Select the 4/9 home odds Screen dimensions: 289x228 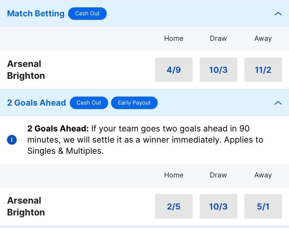(174, 70)
